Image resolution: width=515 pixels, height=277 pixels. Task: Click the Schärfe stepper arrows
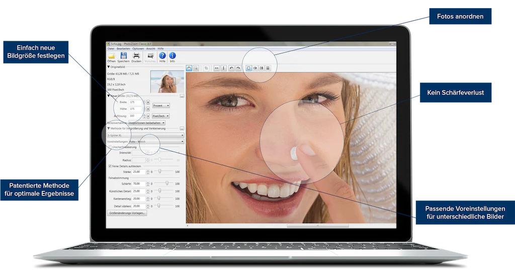(148, 183)
